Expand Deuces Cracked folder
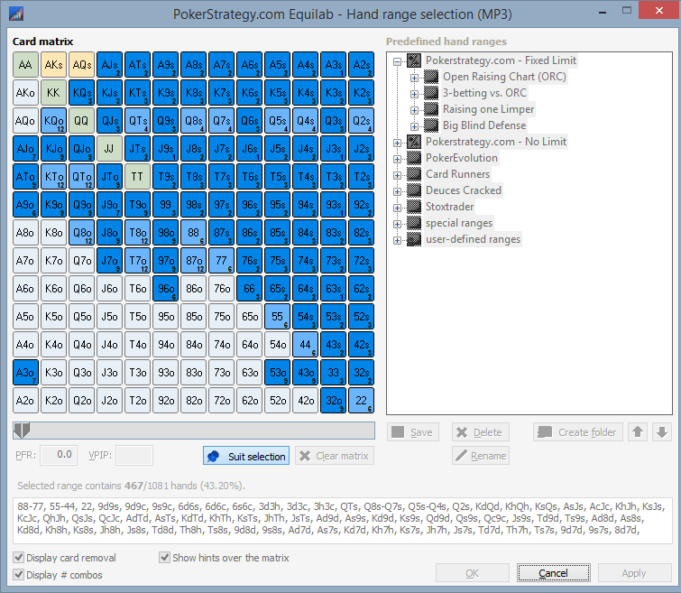The height and width of the screenshot is (593, 681). click(x=397, y=191)
